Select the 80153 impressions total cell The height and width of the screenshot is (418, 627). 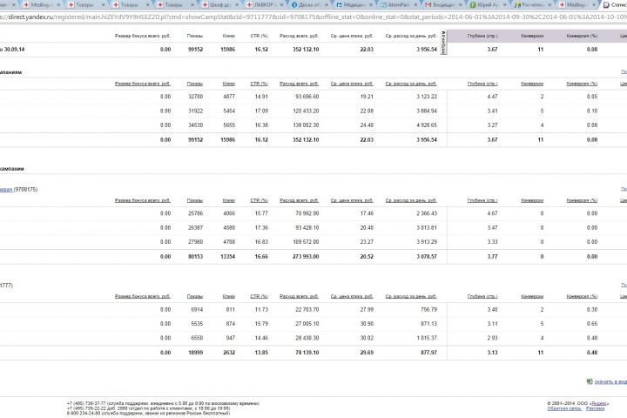[x=196, y=257]
